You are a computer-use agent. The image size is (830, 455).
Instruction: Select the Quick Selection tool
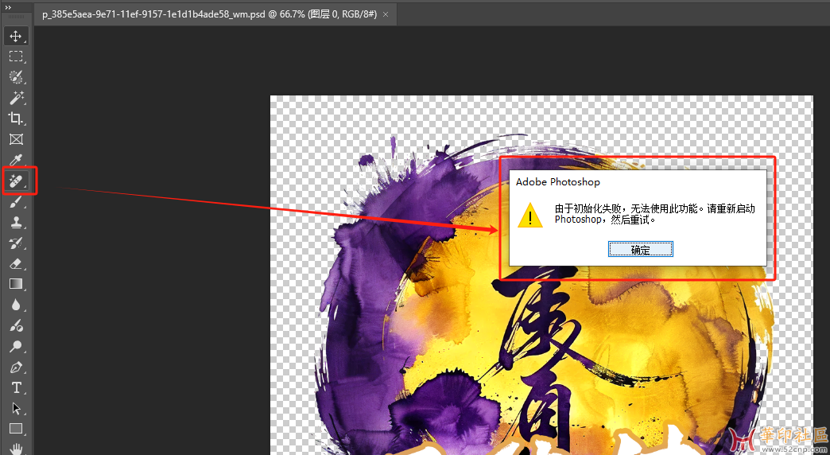tap(16, 77)
